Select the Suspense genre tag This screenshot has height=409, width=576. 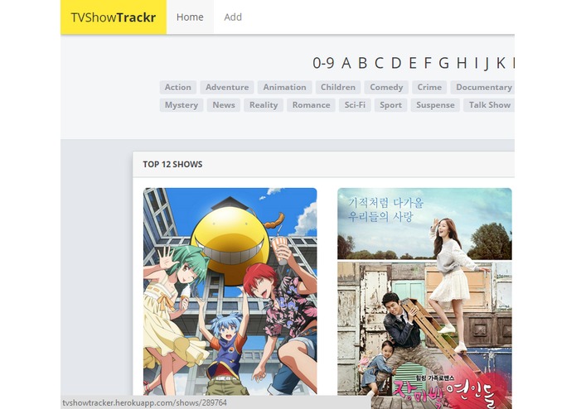(x=435, y=105)
